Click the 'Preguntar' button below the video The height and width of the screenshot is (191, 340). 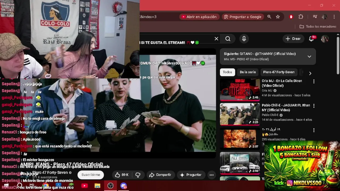(191, 175)
